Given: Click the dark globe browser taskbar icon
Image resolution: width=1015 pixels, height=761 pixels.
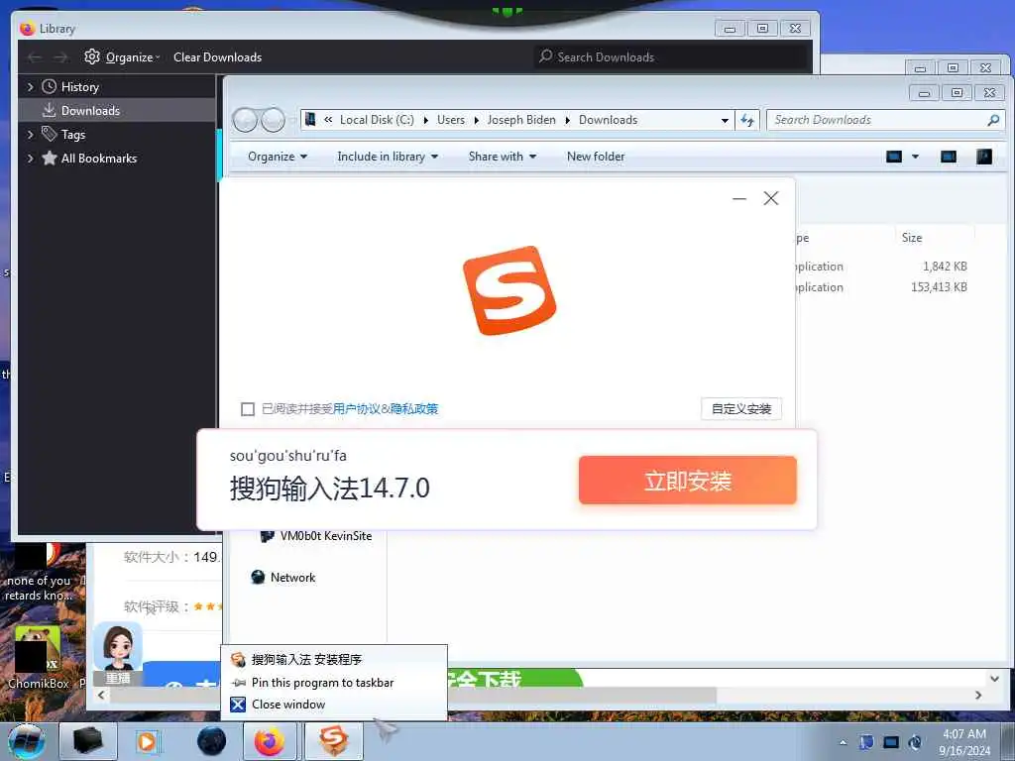Looking at the screenshot, I should (x=211, y=741).
